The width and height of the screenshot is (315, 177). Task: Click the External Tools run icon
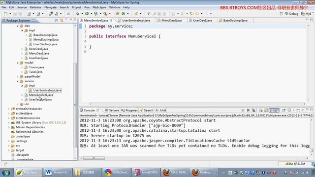click(x=105, y=14)
